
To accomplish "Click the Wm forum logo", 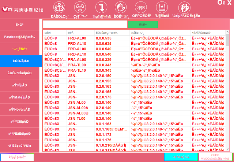I will [22, 9].
